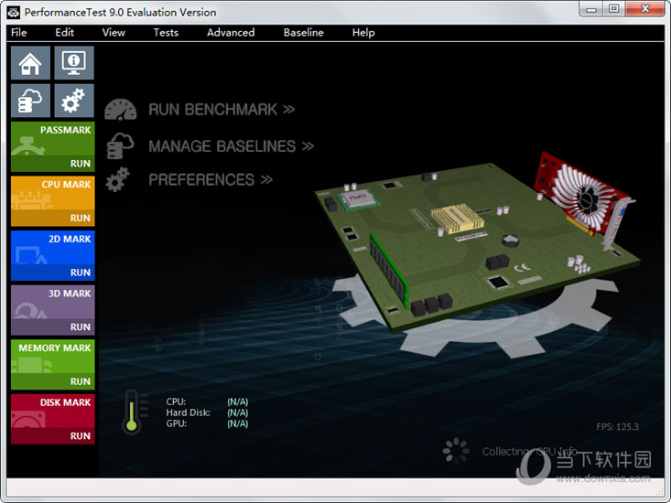Open the System Information monitor icon

click(x=74, y=63)
